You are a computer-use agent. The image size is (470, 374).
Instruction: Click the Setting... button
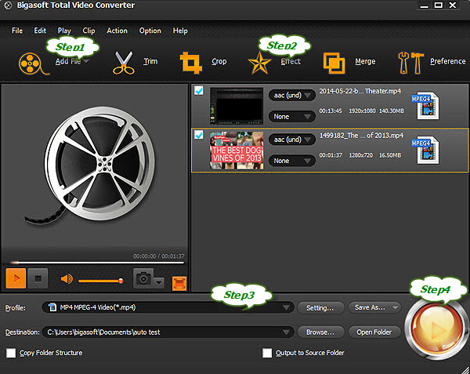tap(320, 307)
